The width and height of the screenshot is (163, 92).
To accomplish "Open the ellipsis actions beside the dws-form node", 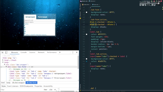I will pyautogui.click(x=1, y=67).
